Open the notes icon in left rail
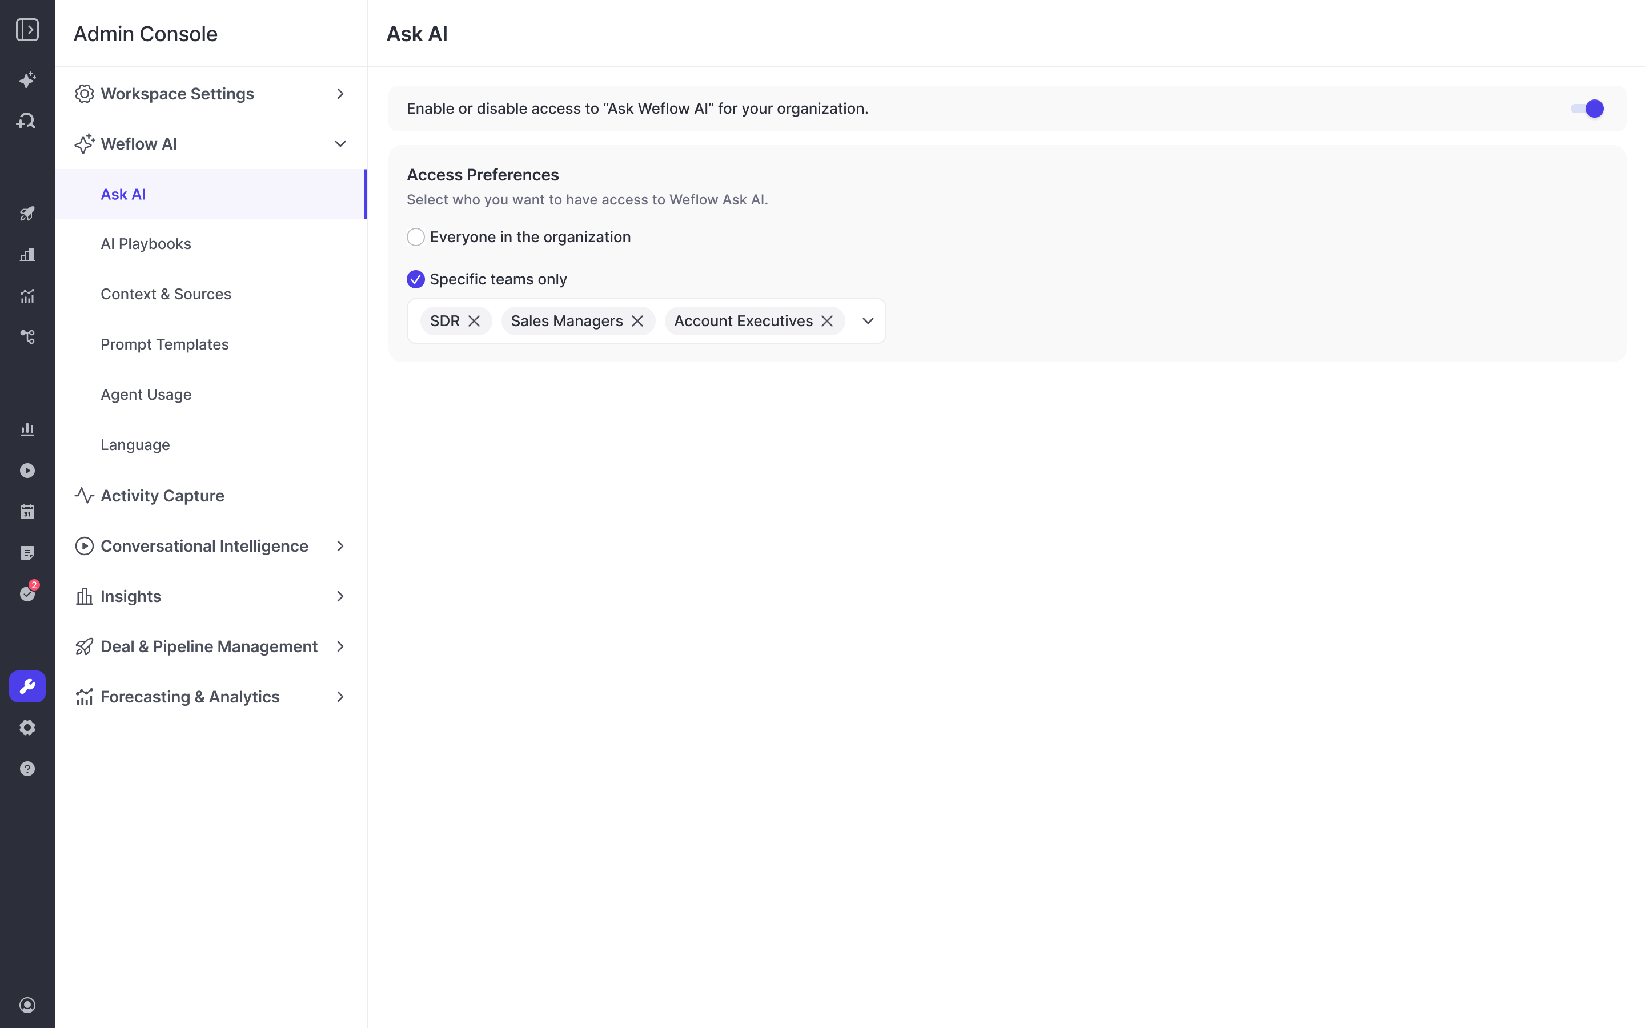Image resolution: width=1645 pixels, height=1028 pixels. (x=27, y=553)
